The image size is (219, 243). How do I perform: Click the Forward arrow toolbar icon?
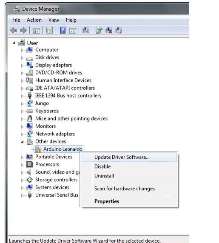[x=23, y=30]
